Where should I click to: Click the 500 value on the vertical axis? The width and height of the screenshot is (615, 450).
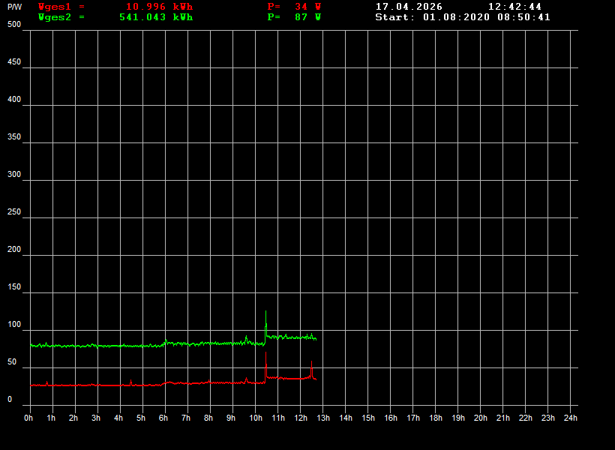(14, 24)
